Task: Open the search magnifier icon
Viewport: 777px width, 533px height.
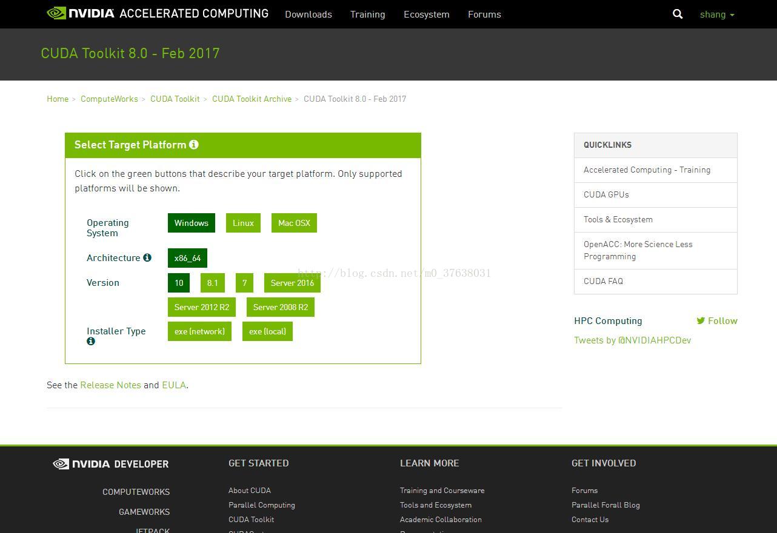Action: (x=678, y=14)
